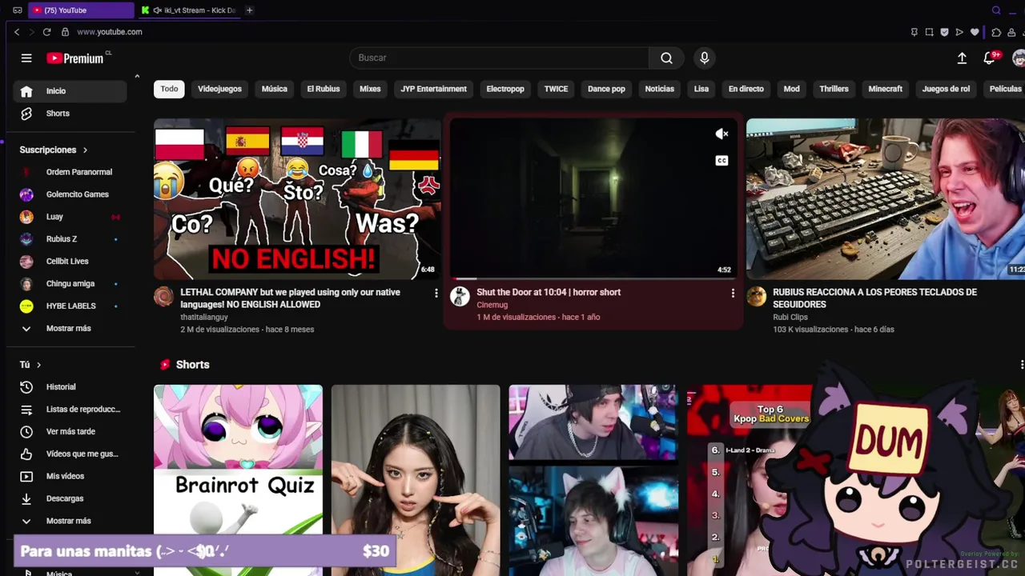Open Chingu amiga subscription channel
Screen dimensions: 1025x576
click(70, 284)
